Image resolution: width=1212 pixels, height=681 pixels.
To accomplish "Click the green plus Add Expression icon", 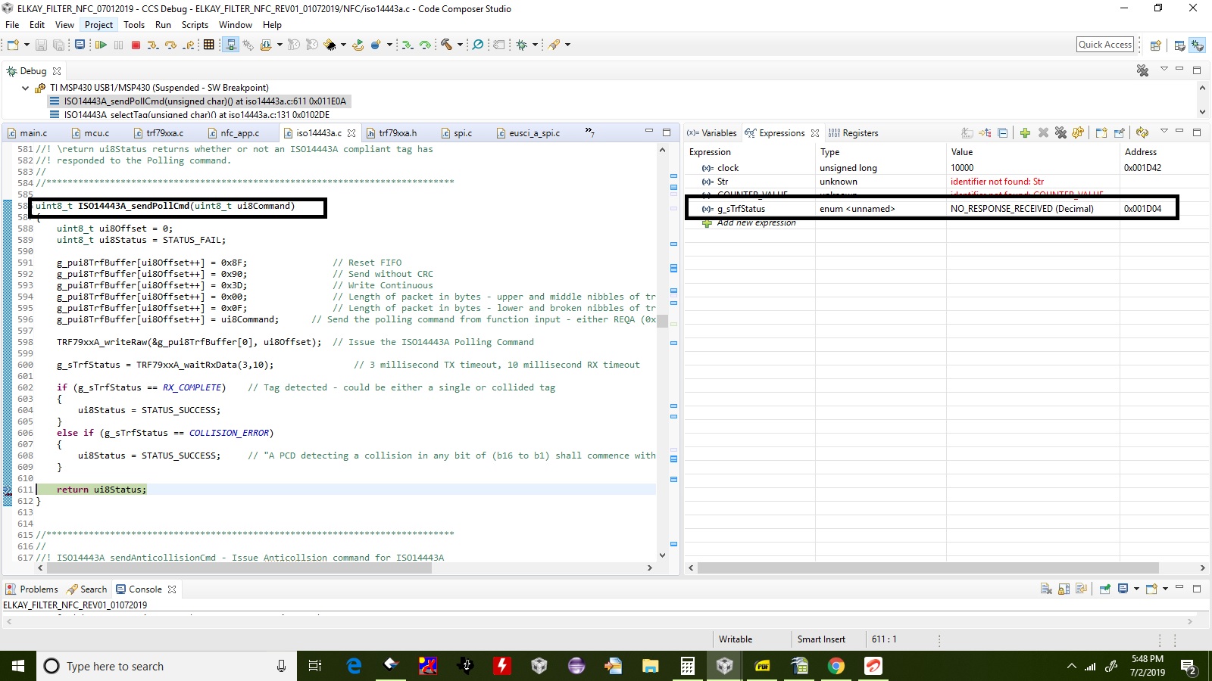I will click(x=1025, y=133).
